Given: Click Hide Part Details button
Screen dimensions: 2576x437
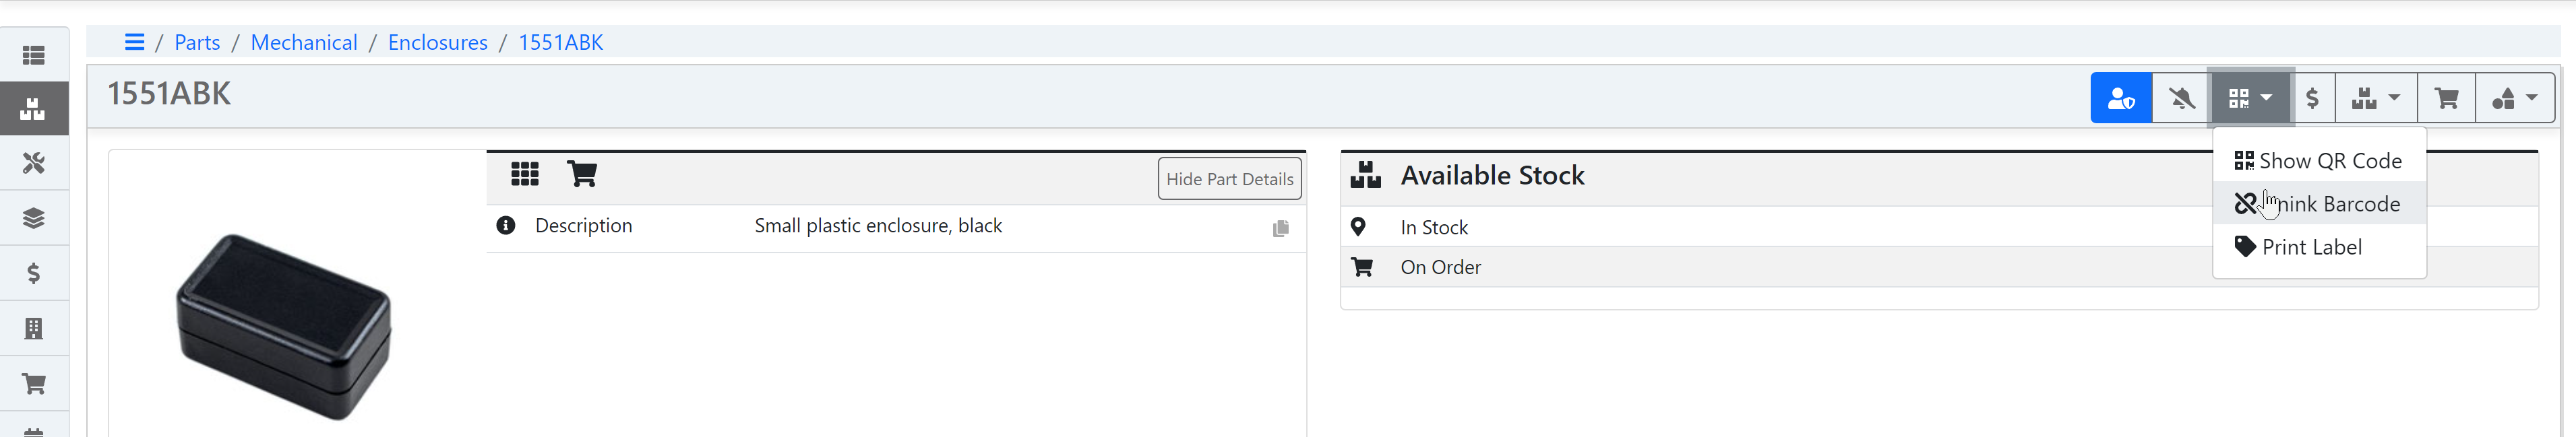Looking at the screenshot, I should (x=1229, y=179).
